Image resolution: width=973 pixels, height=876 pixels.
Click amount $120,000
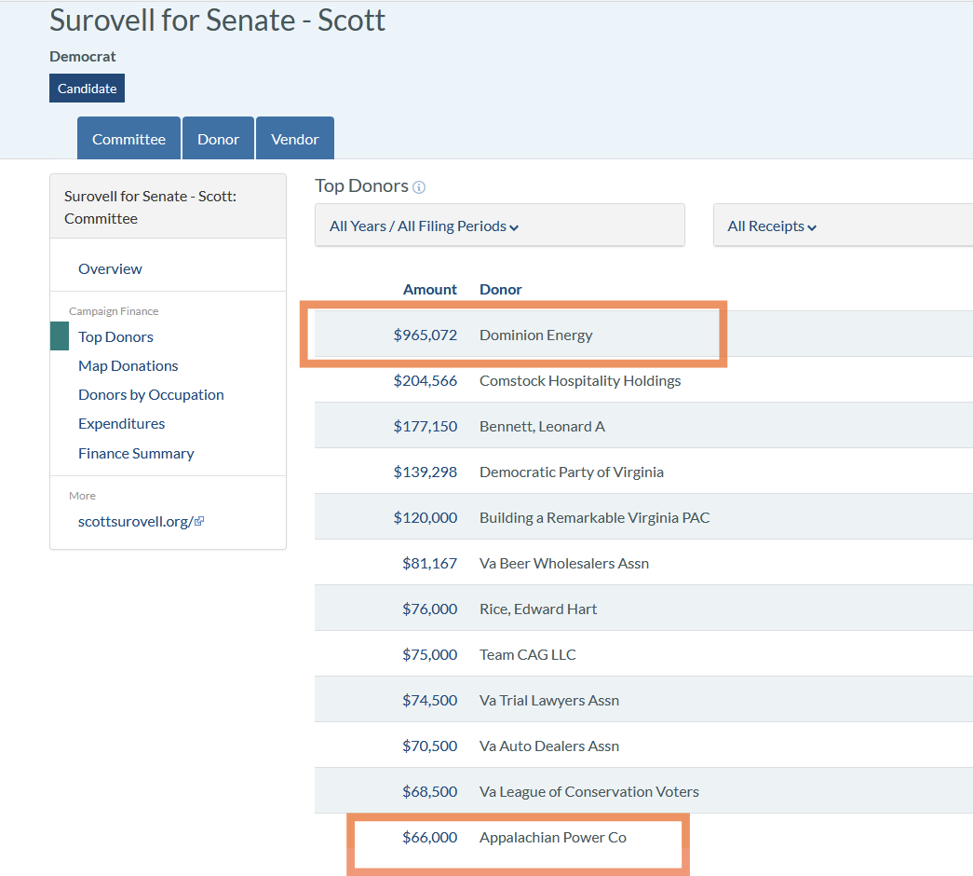pos(426,517)
